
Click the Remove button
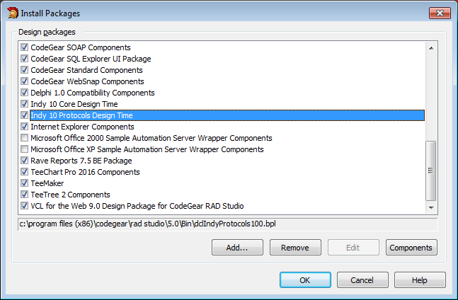click(x=295, y=248)
